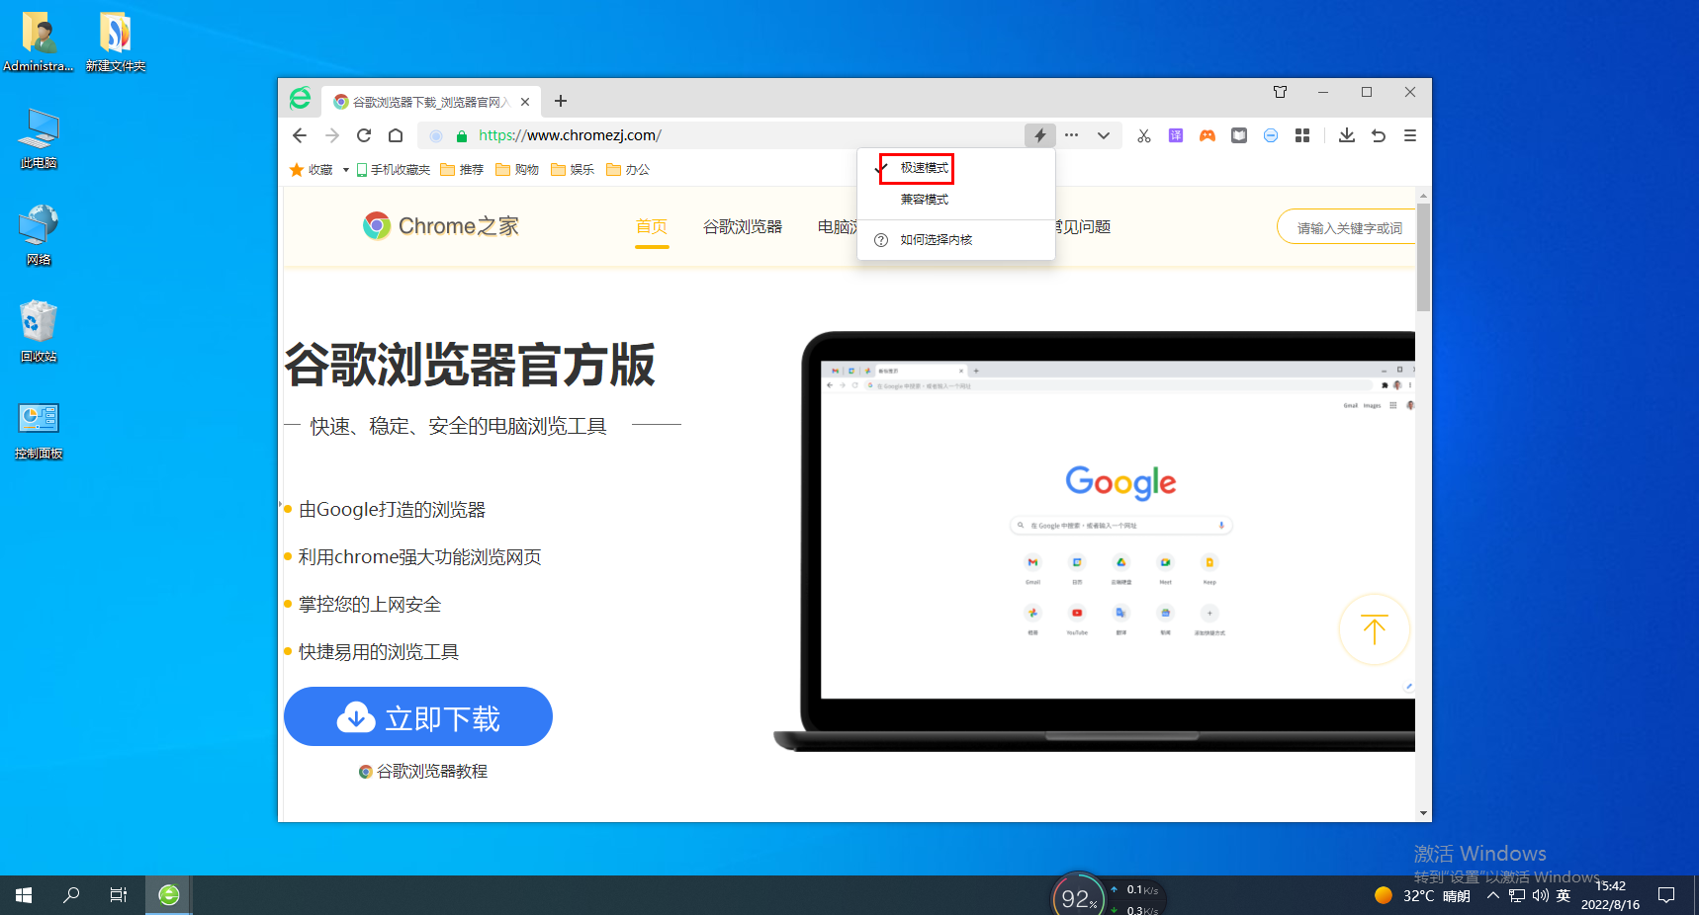Click the green lock security icon

pos(461,135)
